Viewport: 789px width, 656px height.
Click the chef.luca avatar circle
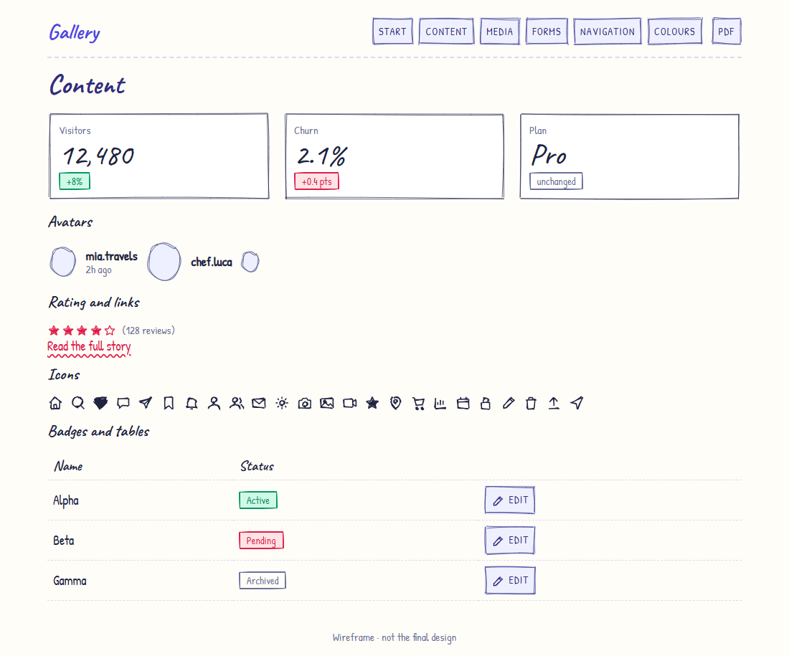[164, 262]
